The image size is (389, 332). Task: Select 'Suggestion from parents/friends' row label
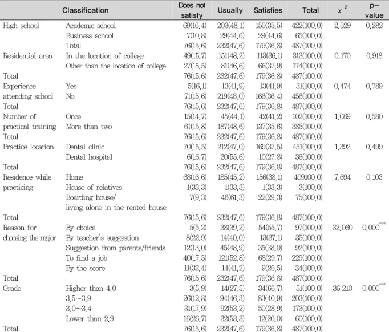(x=116, y=248)
